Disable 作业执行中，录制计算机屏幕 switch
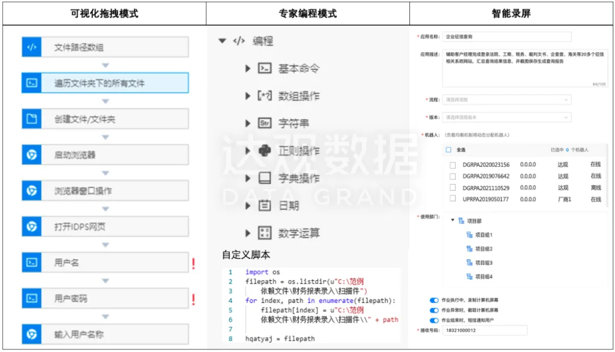The width and height of the screenshot is (615, 352). click(x=434, y=300)
